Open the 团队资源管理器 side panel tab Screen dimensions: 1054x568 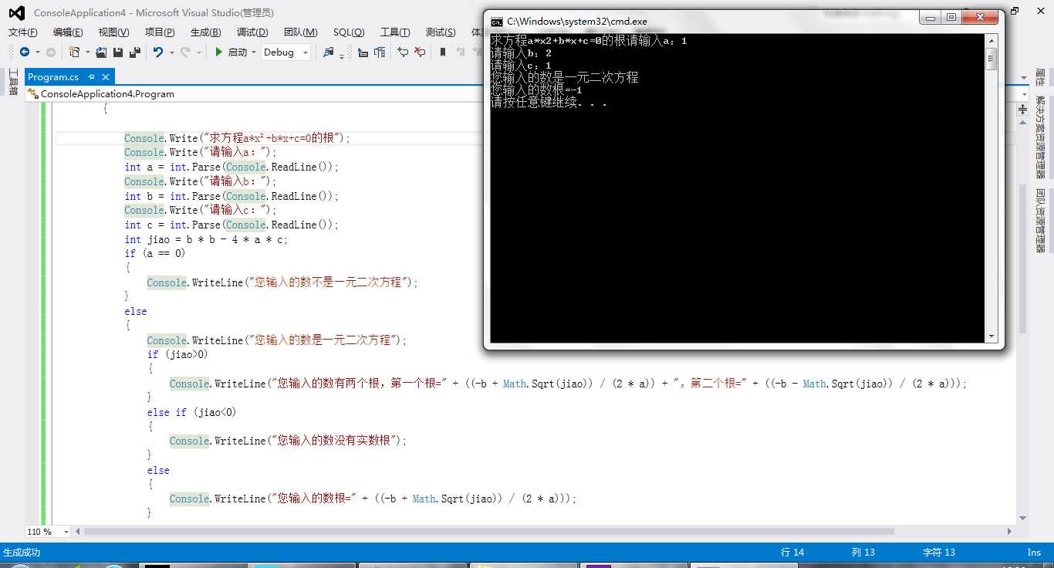click(x=1040, y=221)
